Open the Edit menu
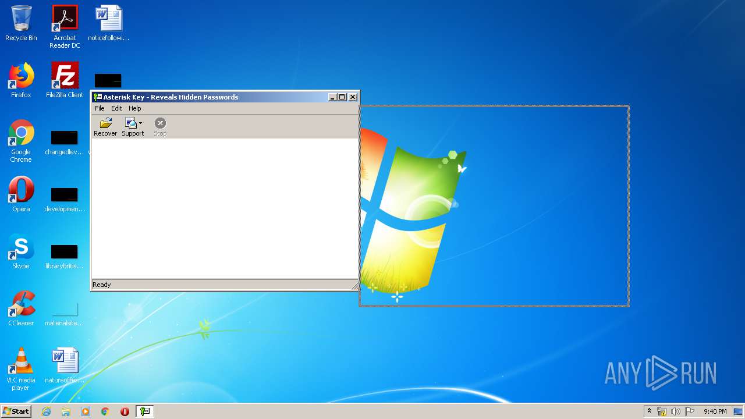This screenshot has height=419, width=745. click(x=116, y=108)
